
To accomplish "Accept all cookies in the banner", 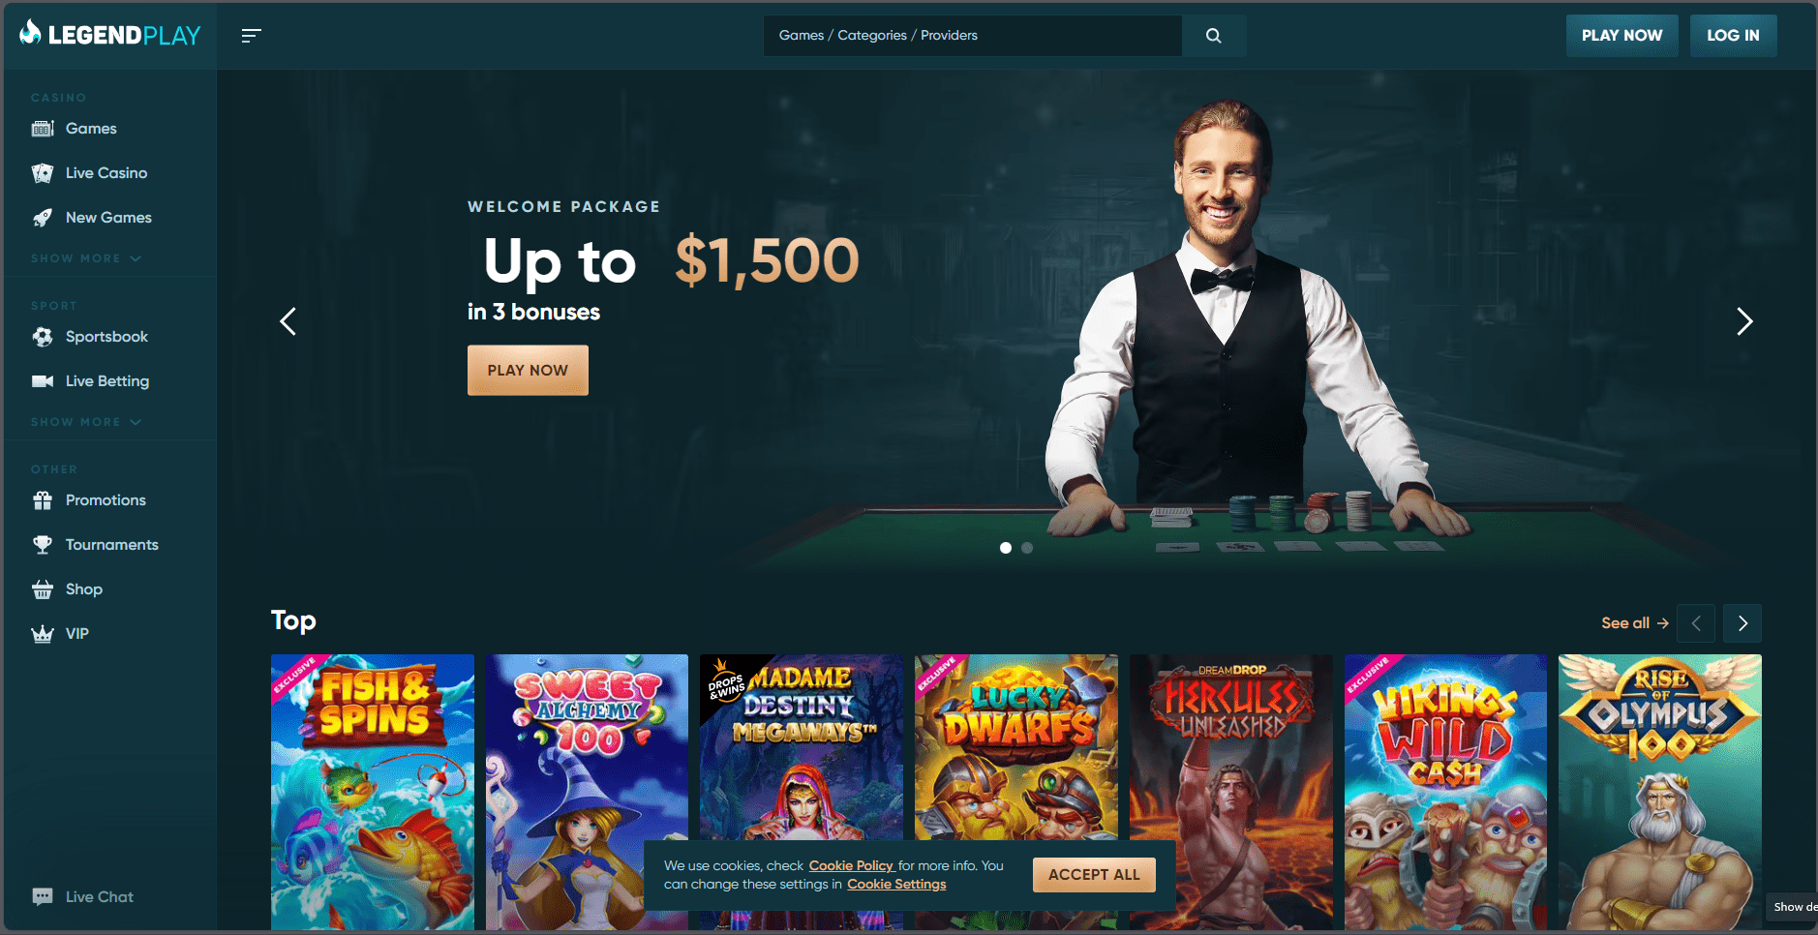I will [1094, 875].
